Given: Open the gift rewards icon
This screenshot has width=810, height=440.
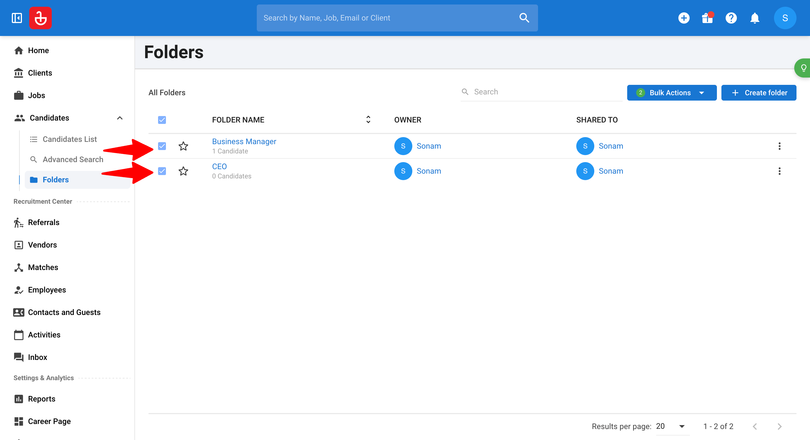Looking at the screenshot, I should [708, 18].
